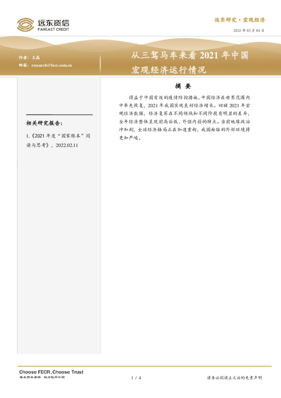This screenshot has width=281, height=398.
Task: Select the 摘要 heading
Action: click(x=183, y=87)
